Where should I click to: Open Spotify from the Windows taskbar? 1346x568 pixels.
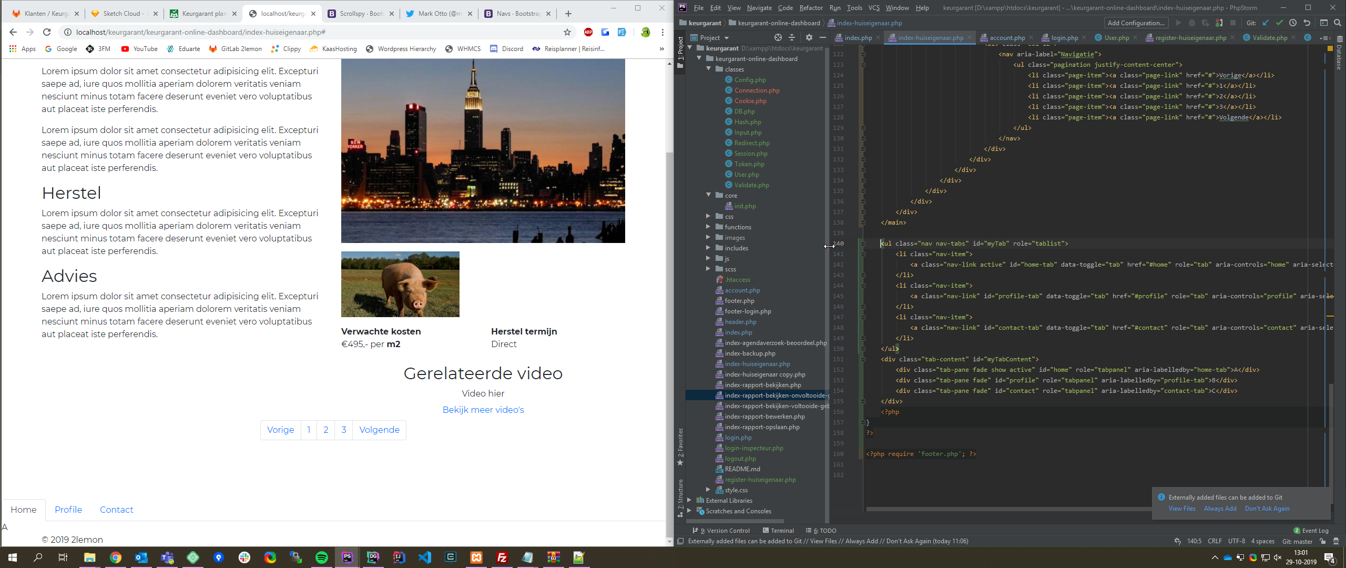point(322,557)
